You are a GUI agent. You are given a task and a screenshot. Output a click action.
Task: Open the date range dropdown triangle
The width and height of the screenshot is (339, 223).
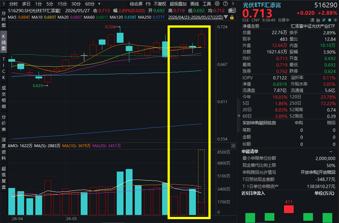[226, 17]
